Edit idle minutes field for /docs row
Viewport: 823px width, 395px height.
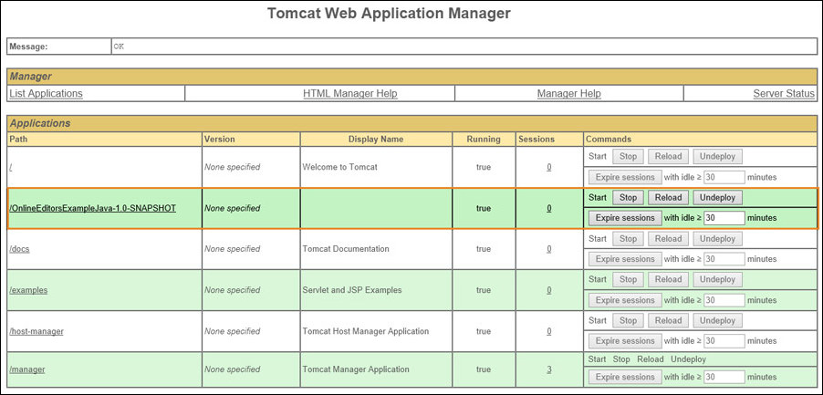[x=724, y=259]
